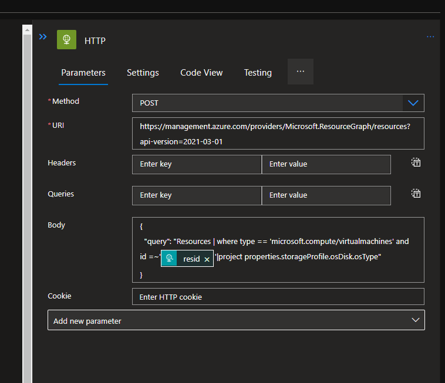Click the Queries Enter value field
This screenshot has width=445, height=383.
click(326, 195)
